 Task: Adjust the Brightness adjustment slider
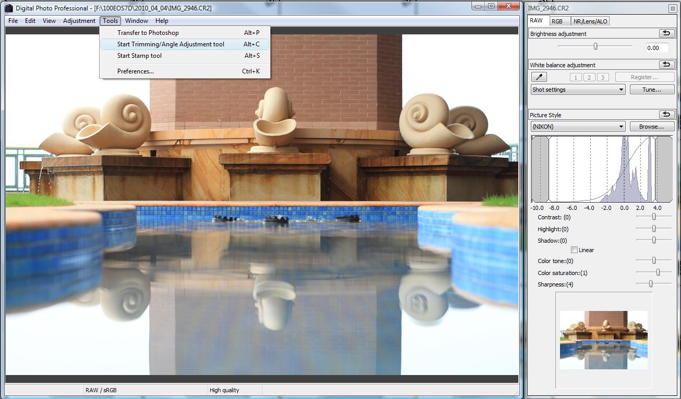pos(595,46)
